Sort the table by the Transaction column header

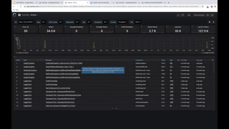pos(139,60)
